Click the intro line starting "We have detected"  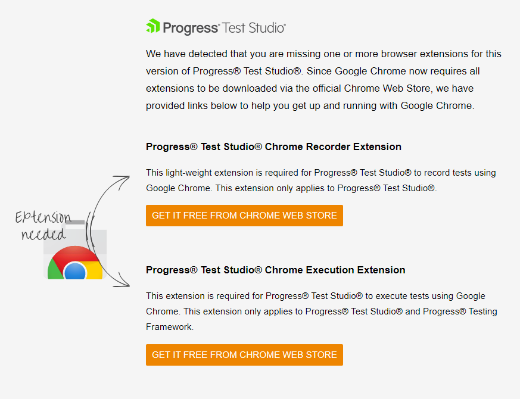click(323, 54)
